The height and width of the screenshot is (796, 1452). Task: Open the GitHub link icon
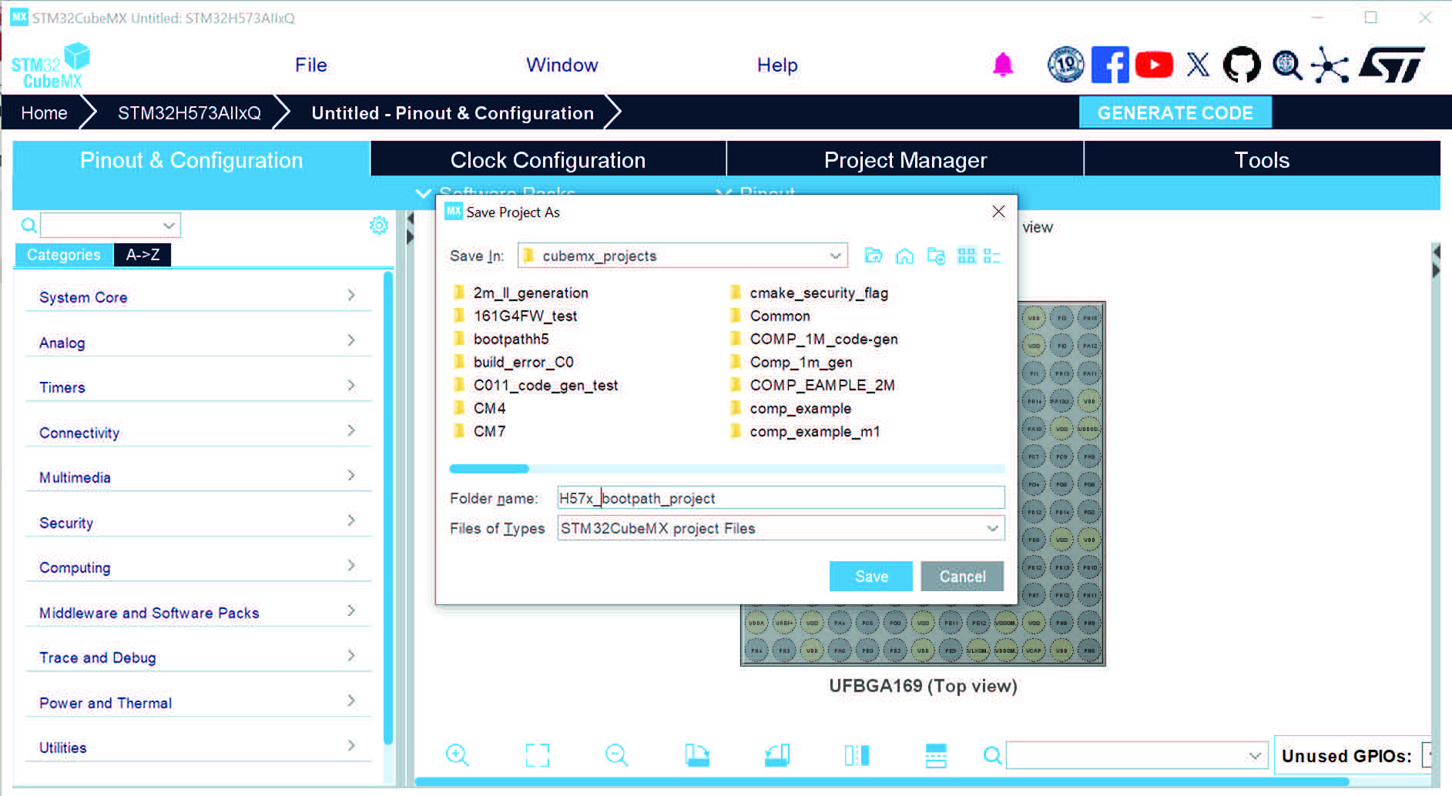1241,65
